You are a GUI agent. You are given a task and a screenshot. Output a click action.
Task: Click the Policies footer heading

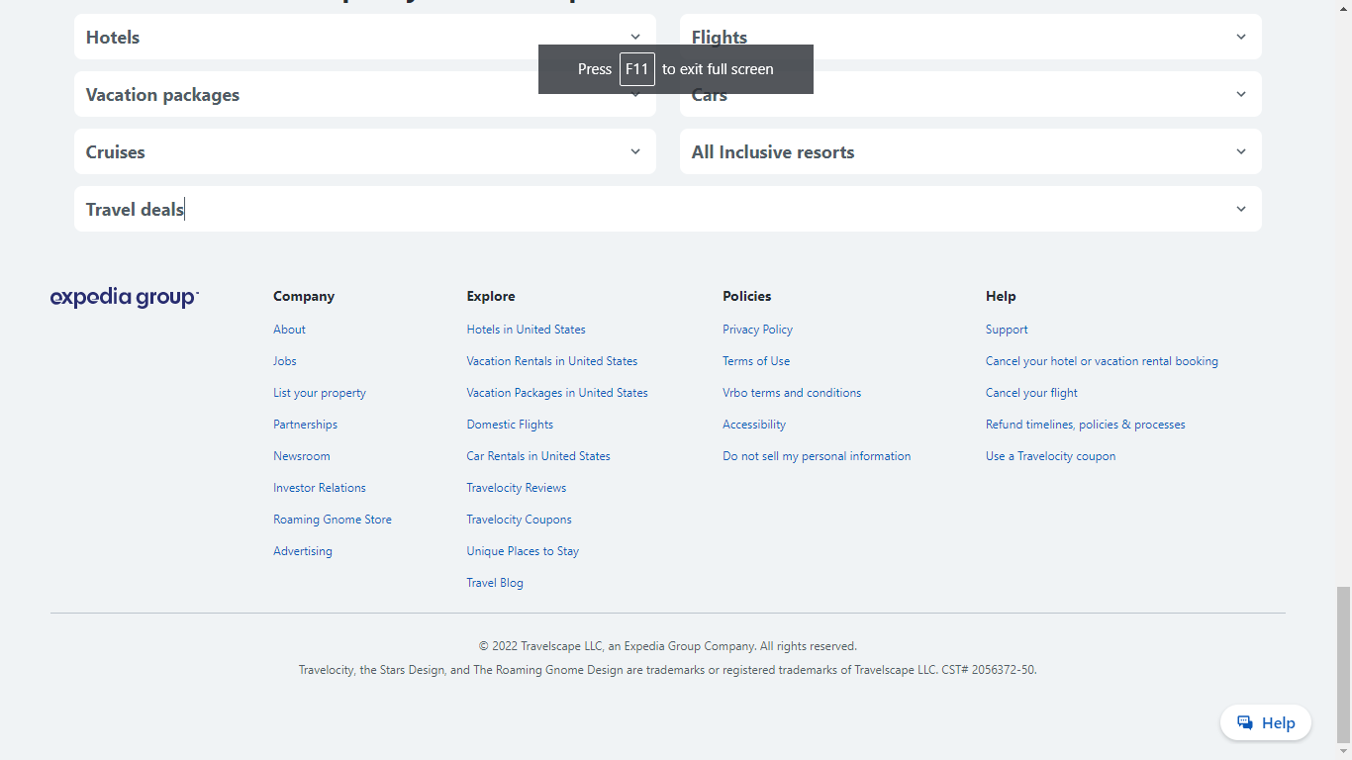pyautogui.click(x=746, y=296)
